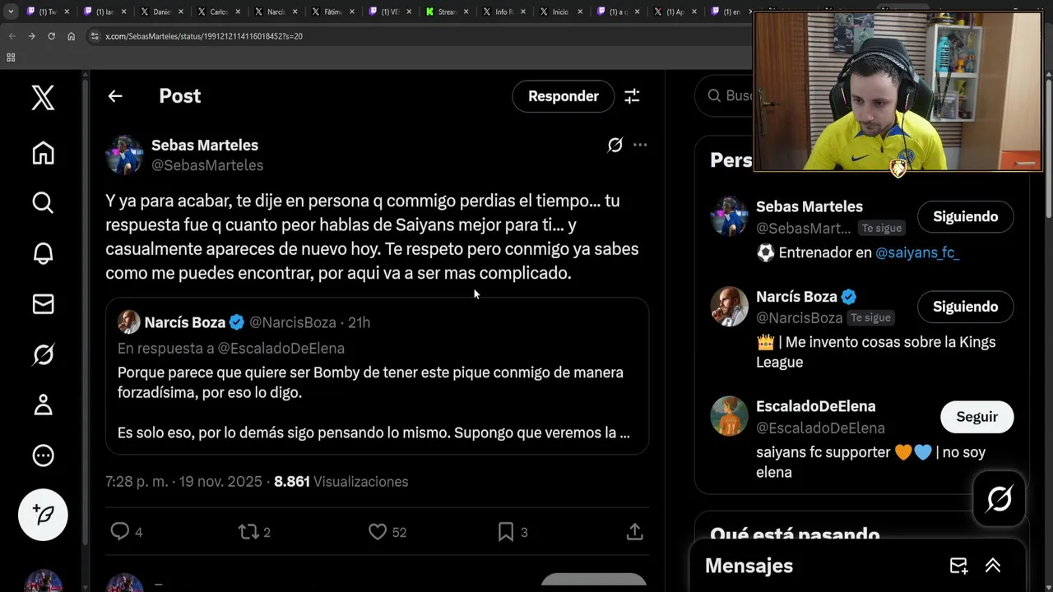Open the More options circle icon
This screenshot has width=1053, height=592.
43,456
